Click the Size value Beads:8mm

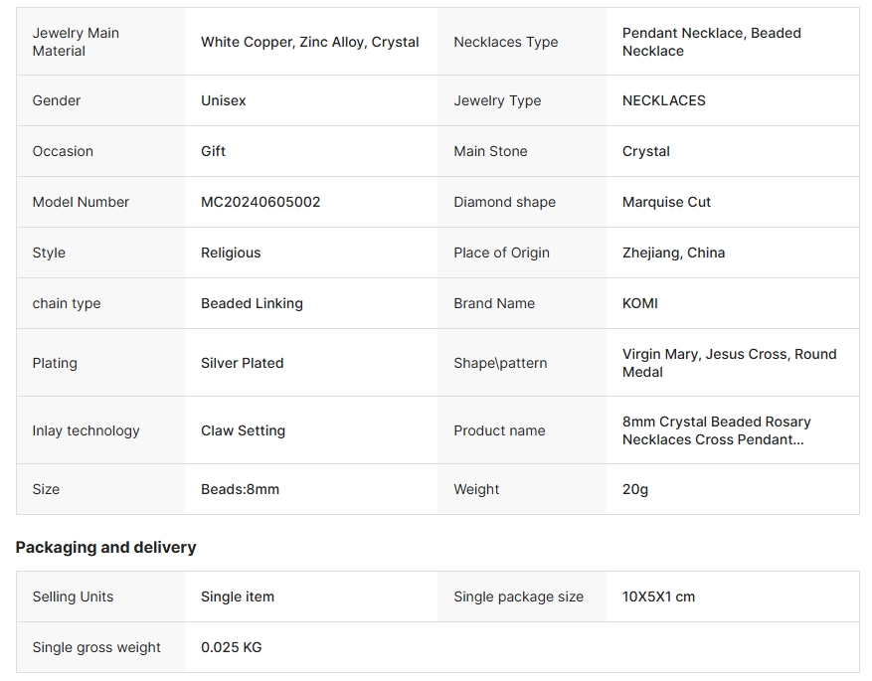pyautogui.click(x=240, y=489)
